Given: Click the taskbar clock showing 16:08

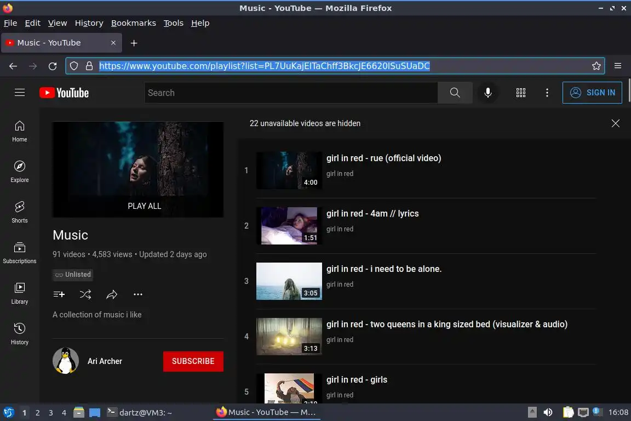Looking at the screenshot, I should pos(618,412).
